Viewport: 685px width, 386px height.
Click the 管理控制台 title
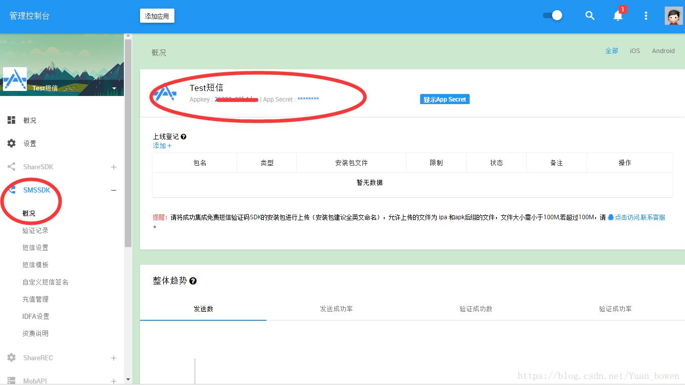click(29, 16)
